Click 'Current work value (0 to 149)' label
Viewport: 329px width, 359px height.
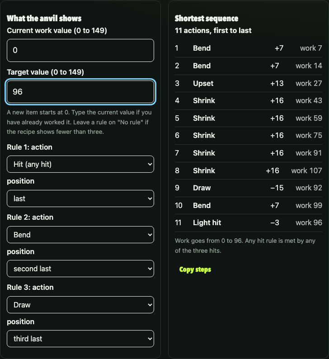coord(57,30)
